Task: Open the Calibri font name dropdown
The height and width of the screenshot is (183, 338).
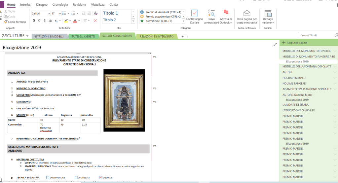Action: coord(40,14)
